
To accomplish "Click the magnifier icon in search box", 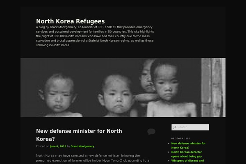I will click(175, 127).
